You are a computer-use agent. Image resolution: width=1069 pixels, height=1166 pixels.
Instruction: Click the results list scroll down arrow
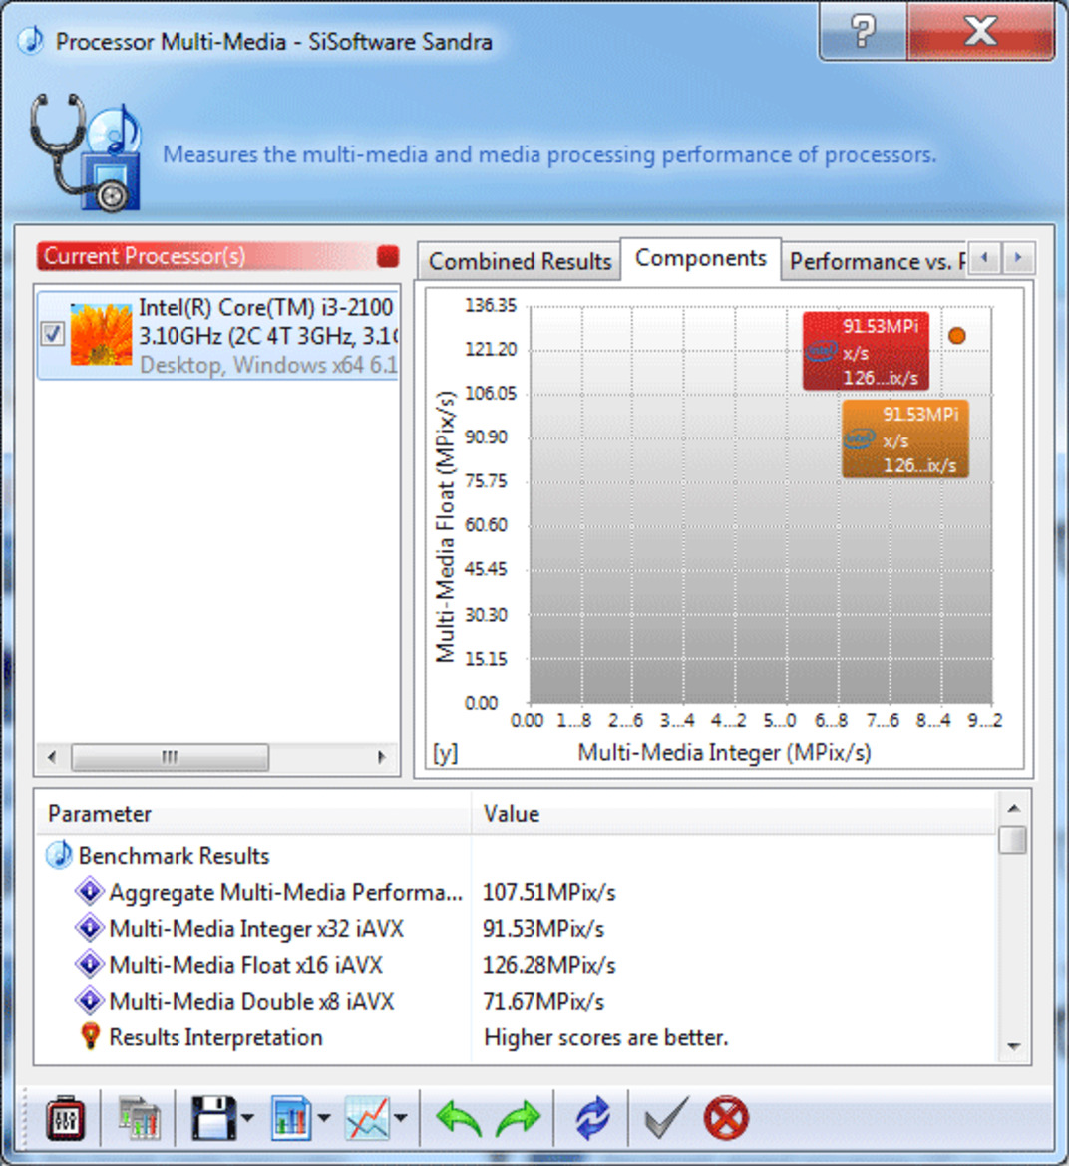(x=1013, y=1046)
